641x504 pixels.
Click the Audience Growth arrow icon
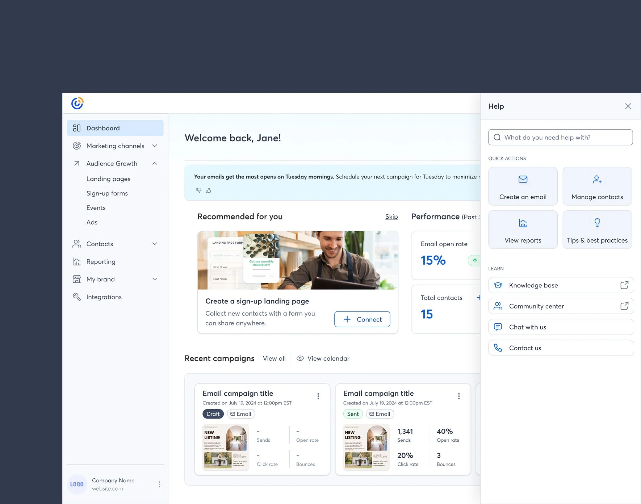(x=77, y=164)
